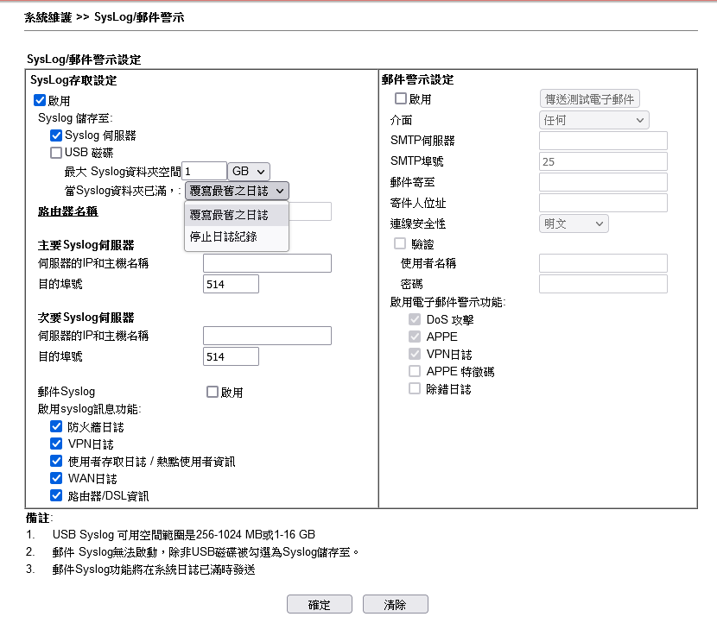
Task: Uncheck the VPN日誌 syslog checkbox
Action: [x=56, y=444]
